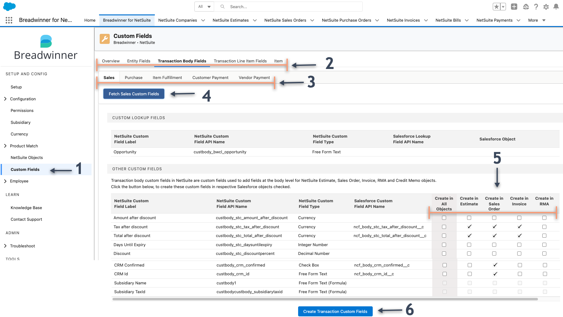This screenshot has height=317, width=563.
Task: Select the Vendor Payment sub-tab
Action: (254, 78)
